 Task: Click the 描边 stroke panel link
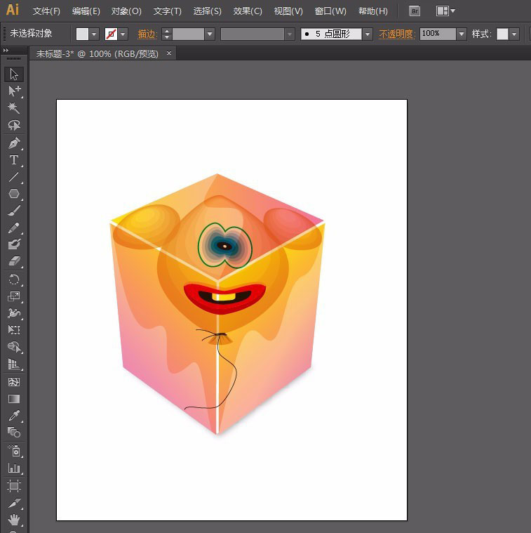(x=147, y=34)
